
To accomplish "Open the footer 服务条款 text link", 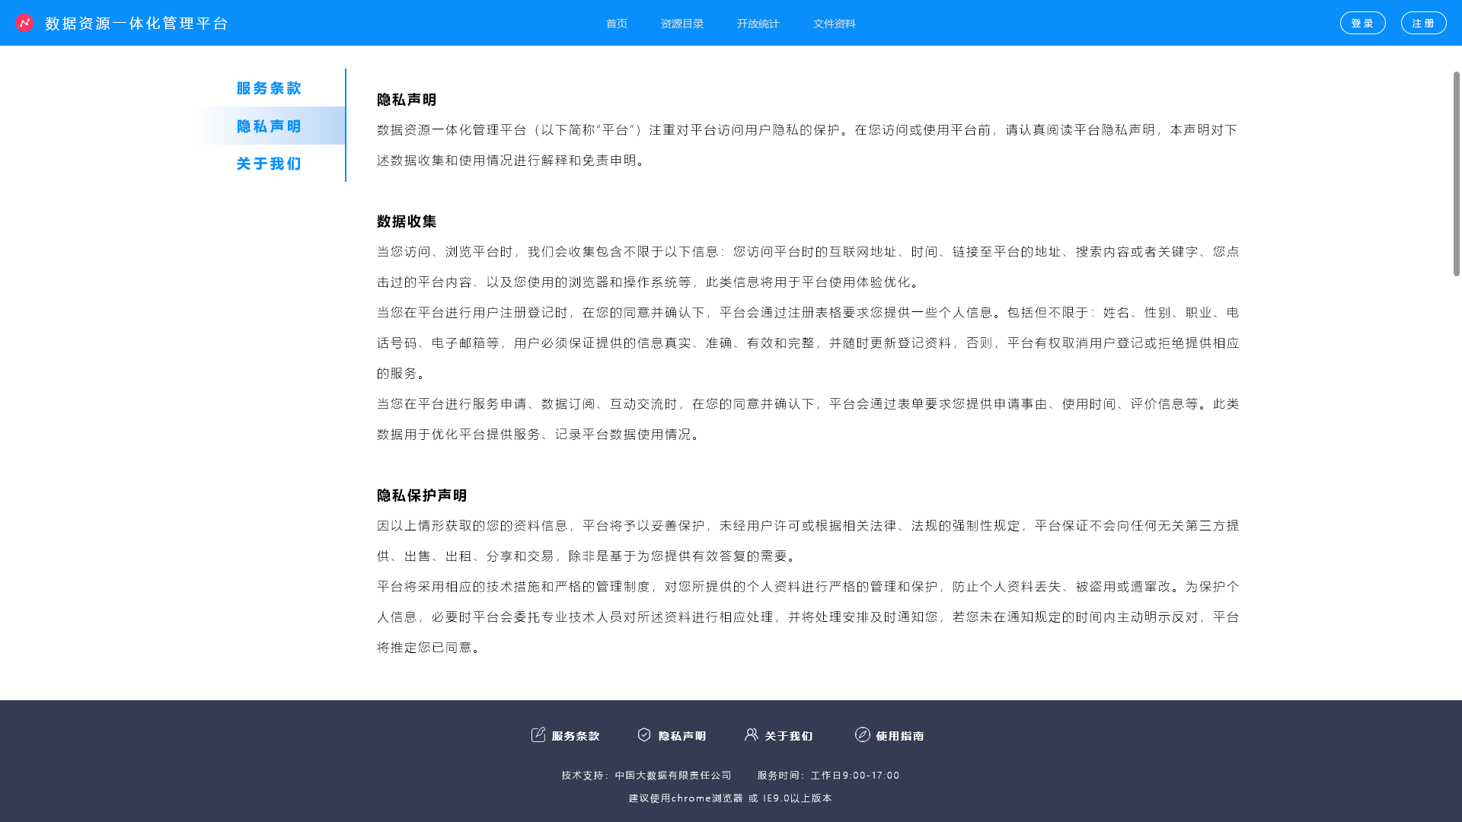I will (x=576, y=736).
